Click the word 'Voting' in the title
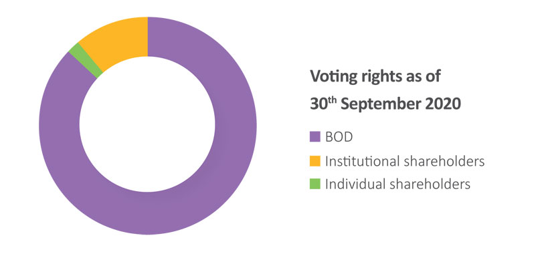Image resolution: width=534 pixels, height=264 pixels. pos(331,78)
